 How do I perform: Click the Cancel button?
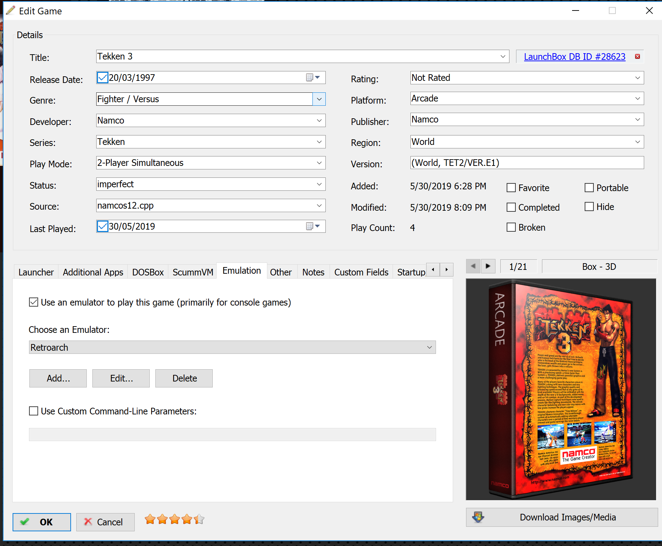coord(105,522)
